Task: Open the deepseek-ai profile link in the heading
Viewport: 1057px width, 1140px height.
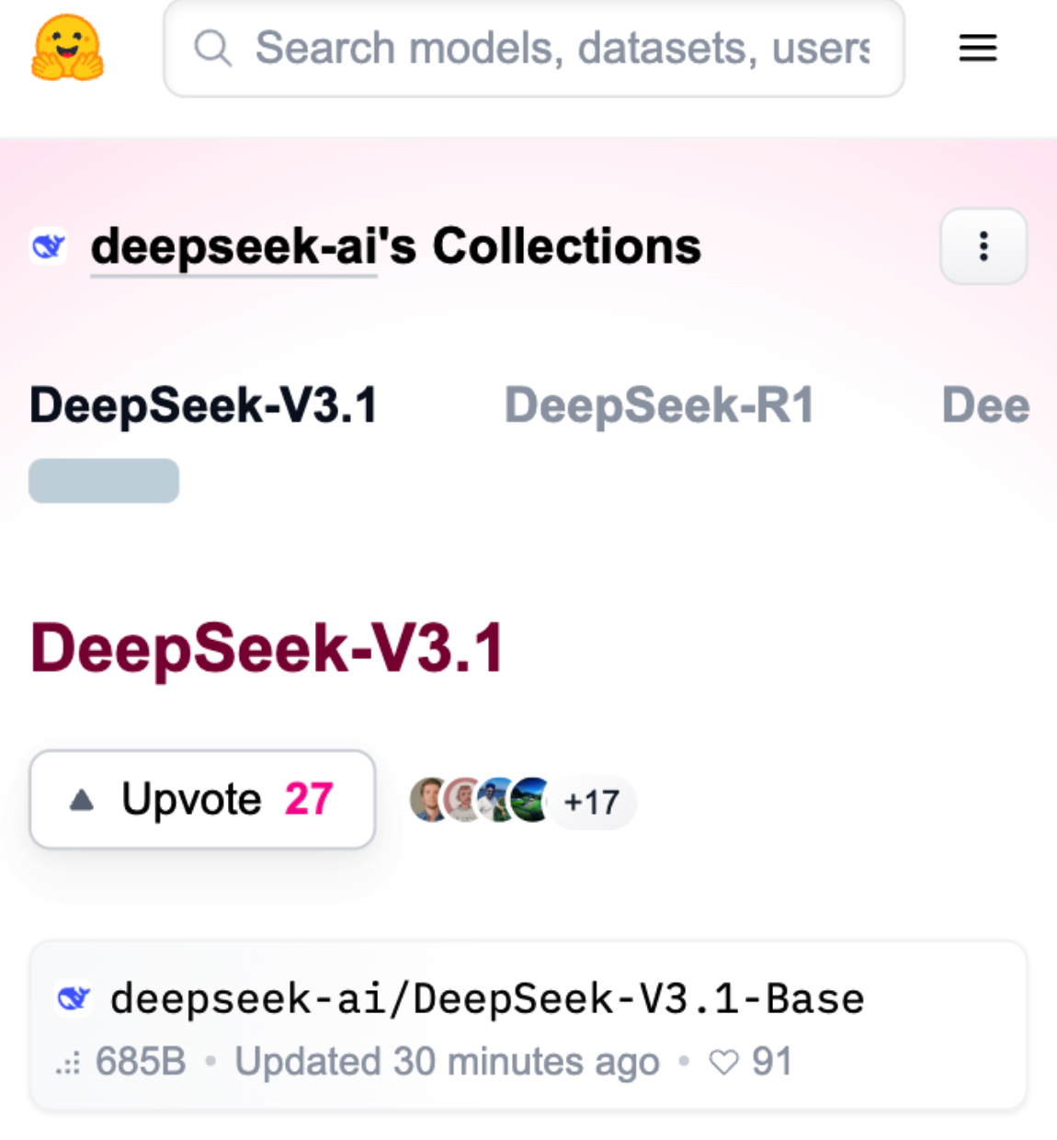Action: (x=233, y=246)
